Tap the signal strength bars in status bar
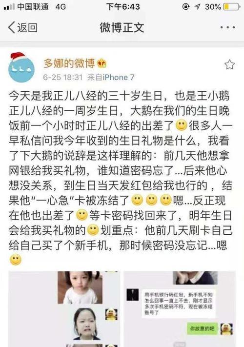This screenshot has width=244, height=347. pos(9,7)
